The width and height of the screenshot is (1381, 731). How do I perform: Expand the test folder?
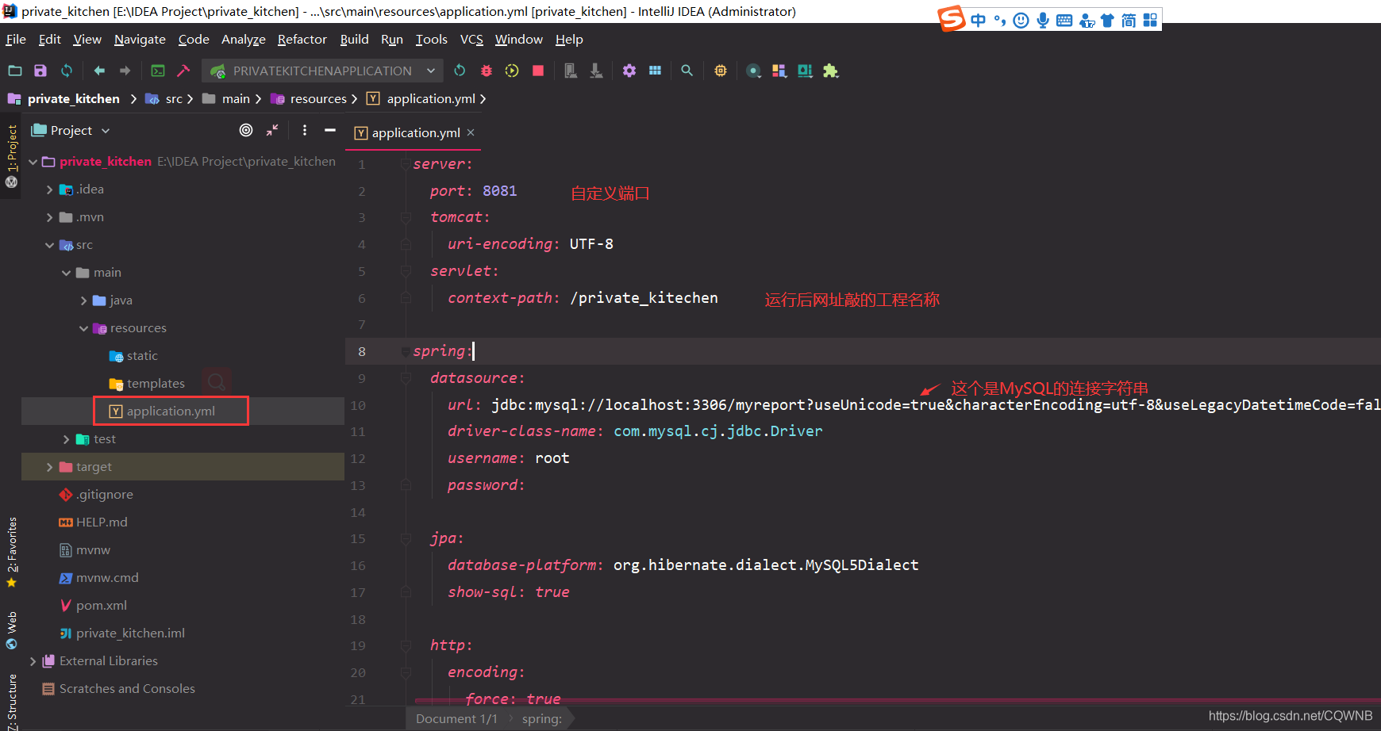click(x=67, y=439)
